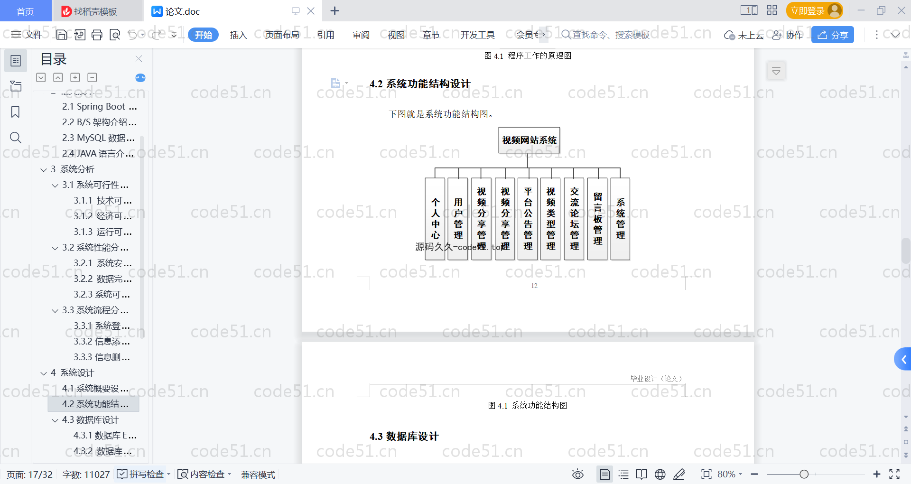Click the 分享 share button

click(833, 35)
